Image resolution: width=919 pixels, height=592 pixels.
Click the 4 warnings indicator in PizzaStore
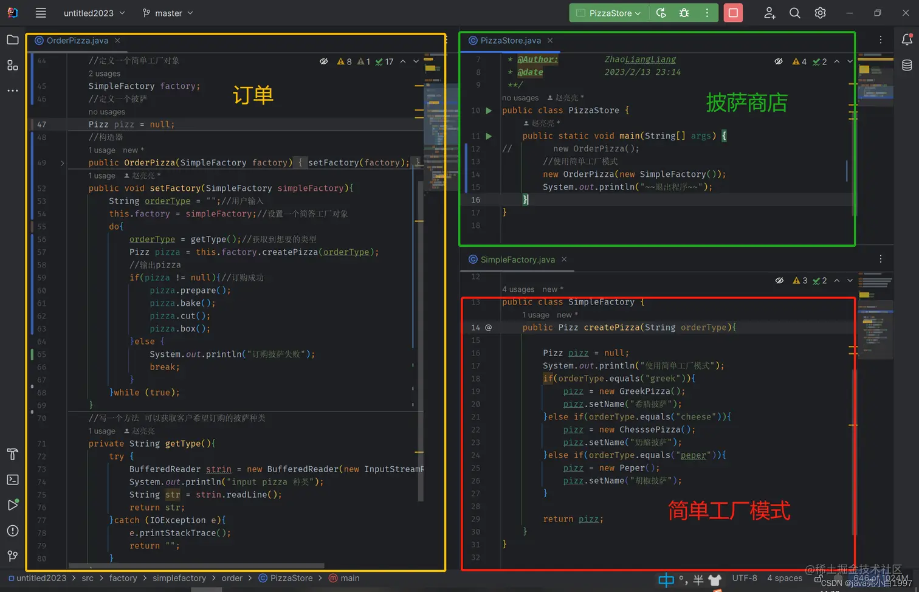coord(800,61)
